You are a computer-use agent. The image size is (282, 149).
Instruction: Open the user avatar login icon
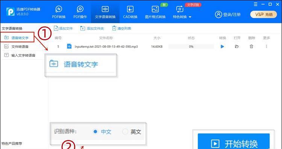(x=218, y=14)
